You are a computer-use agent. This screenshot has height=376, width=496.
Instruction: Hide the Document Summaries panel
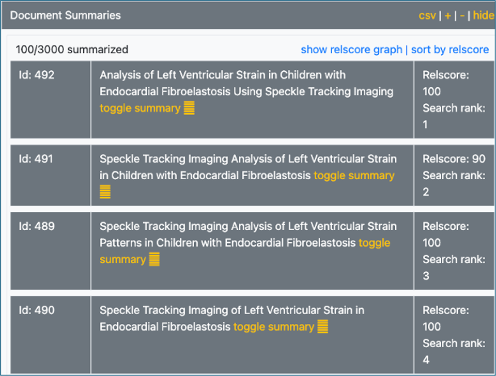pos(483,15)
